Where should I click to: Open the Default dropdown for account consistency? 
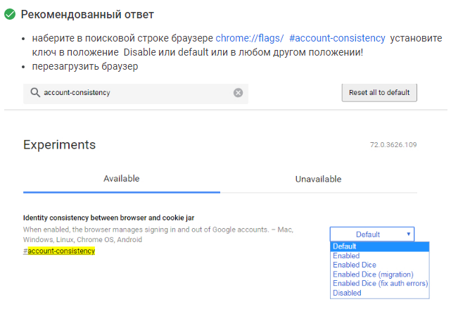[x=372, y=234]
